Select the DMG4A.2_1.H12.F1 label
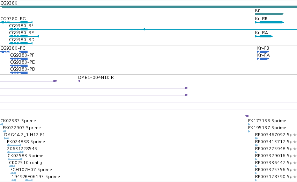The width and height of the screenshot is (297, 182). (24, 135)
